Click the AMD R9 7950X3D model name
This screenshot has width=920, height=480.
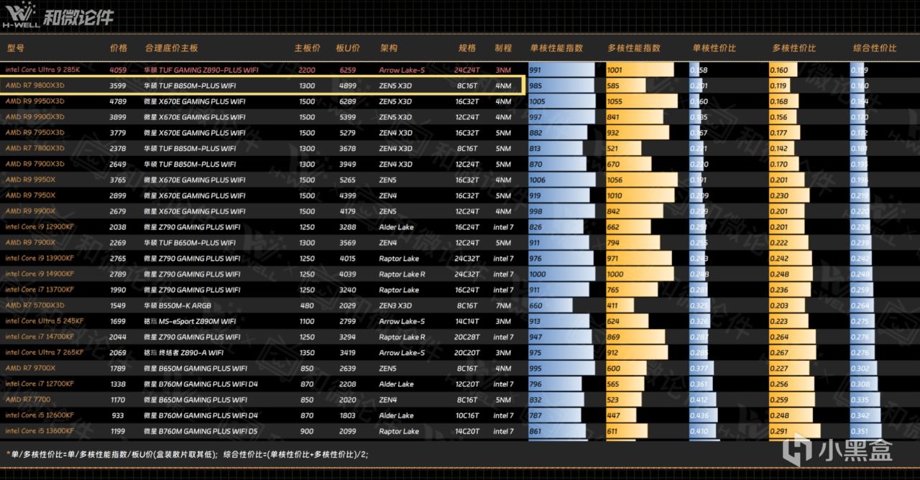[34, 133]
